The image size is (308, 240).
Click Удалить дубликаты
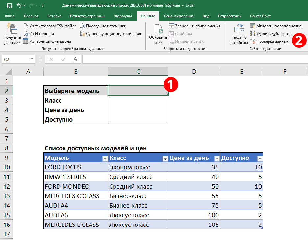[x=270, y=34]
